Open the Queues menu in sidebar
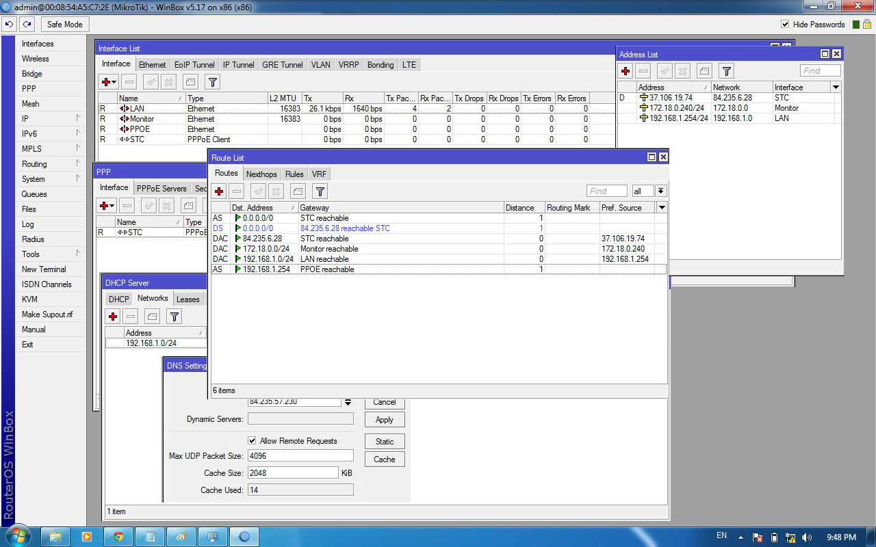This screenshot has width=876, height=547. (34, 194)
